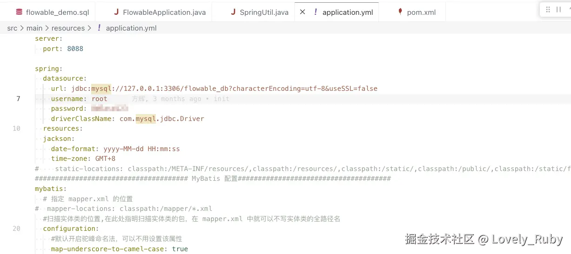This screenshot has height=254, width=571.
Task: Switch to the flowable_demo.sql tab
Action: pos(51,12)
